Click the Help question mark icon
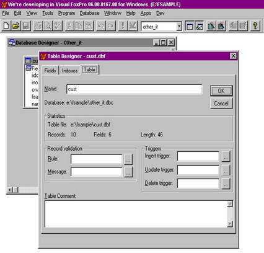This screenshot has height=253, width=264. 255,26
